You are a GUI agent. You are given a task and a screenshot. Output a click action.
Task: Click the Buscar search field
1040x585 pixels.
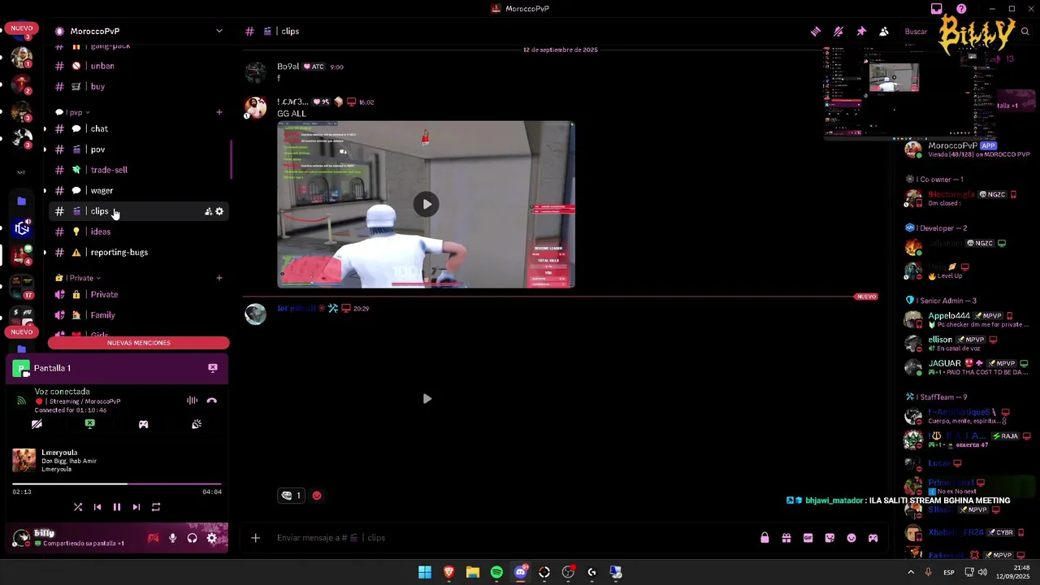point(918,32)
